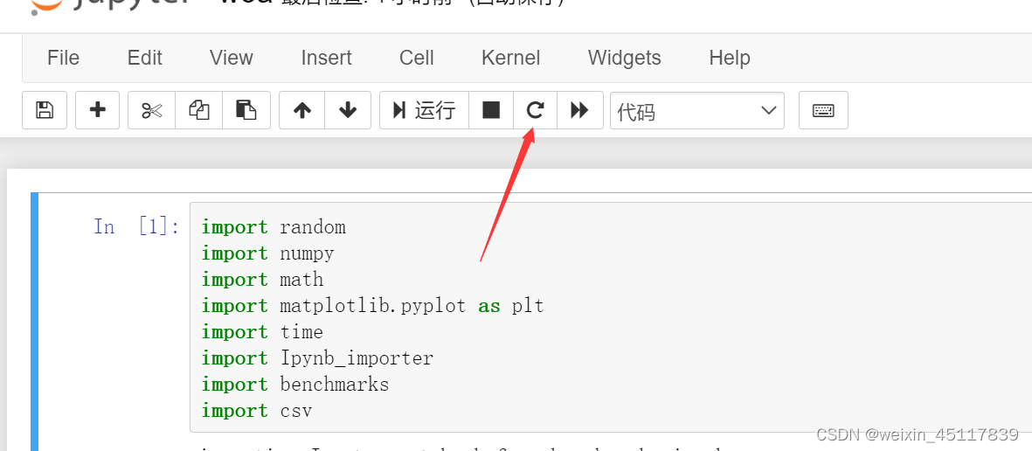Screen dimensions: 1032x451
Task: Paste cells below icon
Action: click(x=246, y=110)
